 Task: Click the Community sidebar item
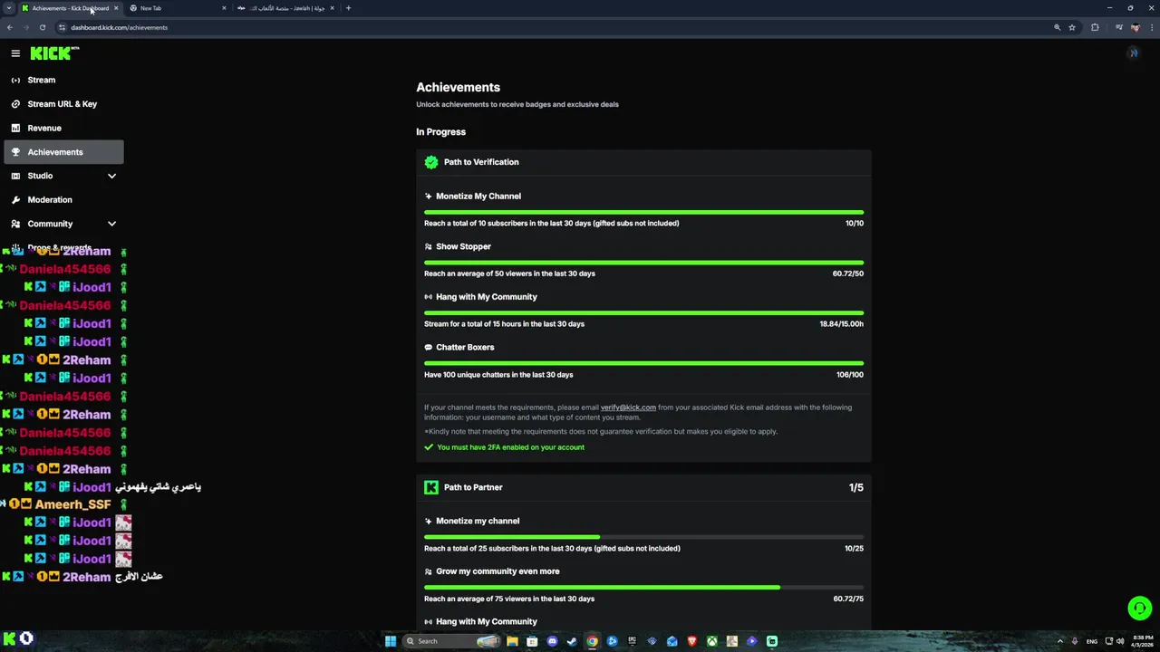coord(63,224)
